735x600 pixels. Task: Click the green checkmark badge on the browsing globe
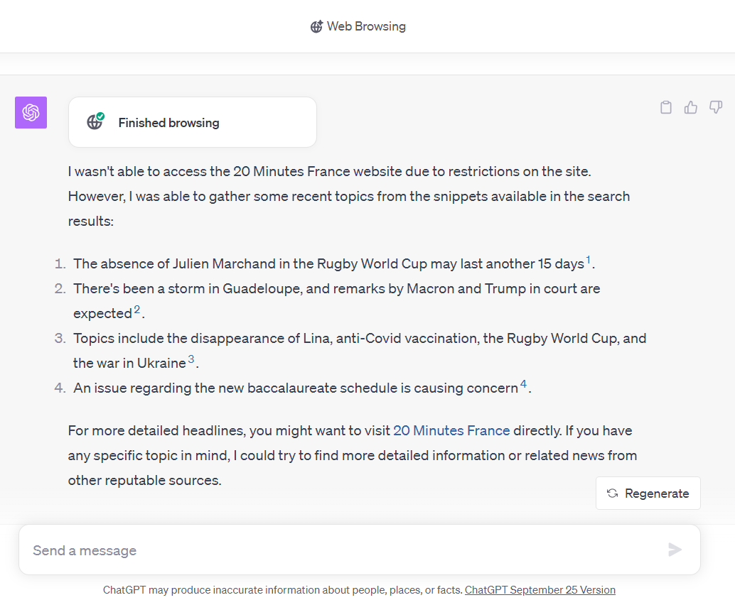[102, 116]
